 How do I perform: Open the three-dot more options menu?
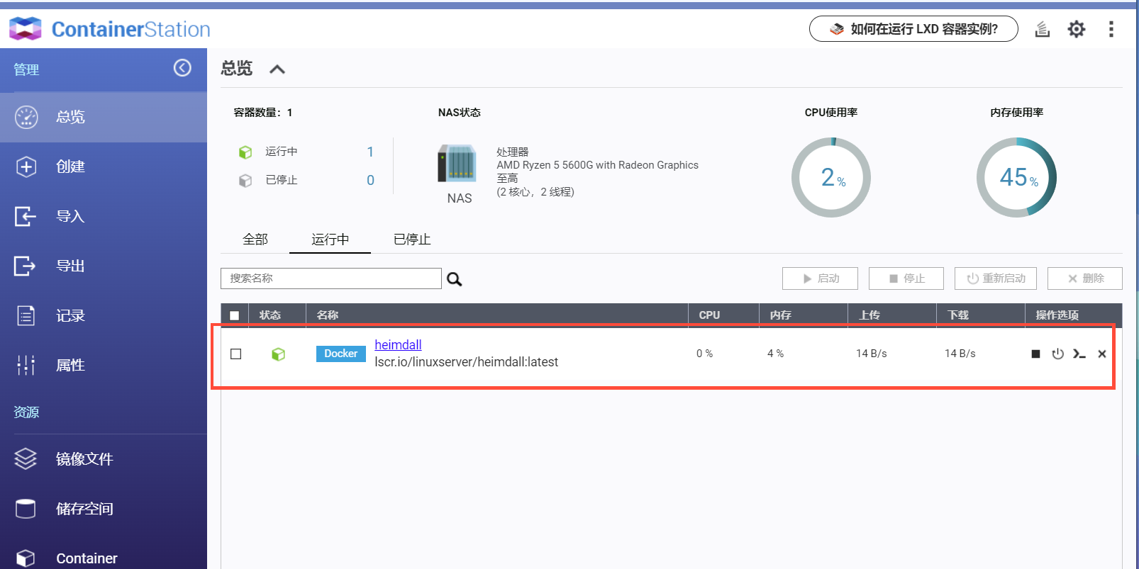(x=1111, y=29)
